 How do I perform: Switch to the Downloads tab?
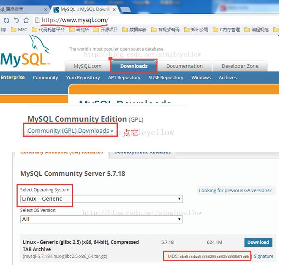click(134, 66)
